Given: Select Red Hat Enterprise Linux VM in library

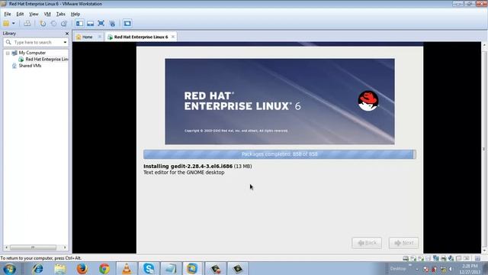Looking at the screenshot, I should (x=47, y=60).
